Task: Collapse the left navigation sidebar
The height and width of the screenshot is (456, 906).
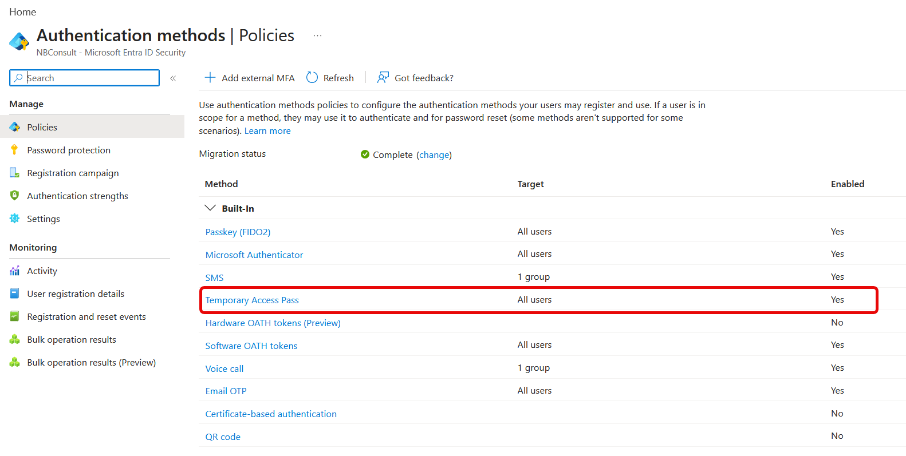Action: coord(173,78)
